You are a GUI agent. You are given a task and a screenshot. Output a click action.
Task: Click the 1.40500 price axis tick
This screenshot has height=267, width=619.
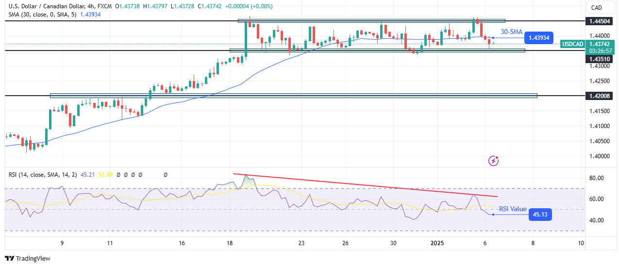click(600, 141)
